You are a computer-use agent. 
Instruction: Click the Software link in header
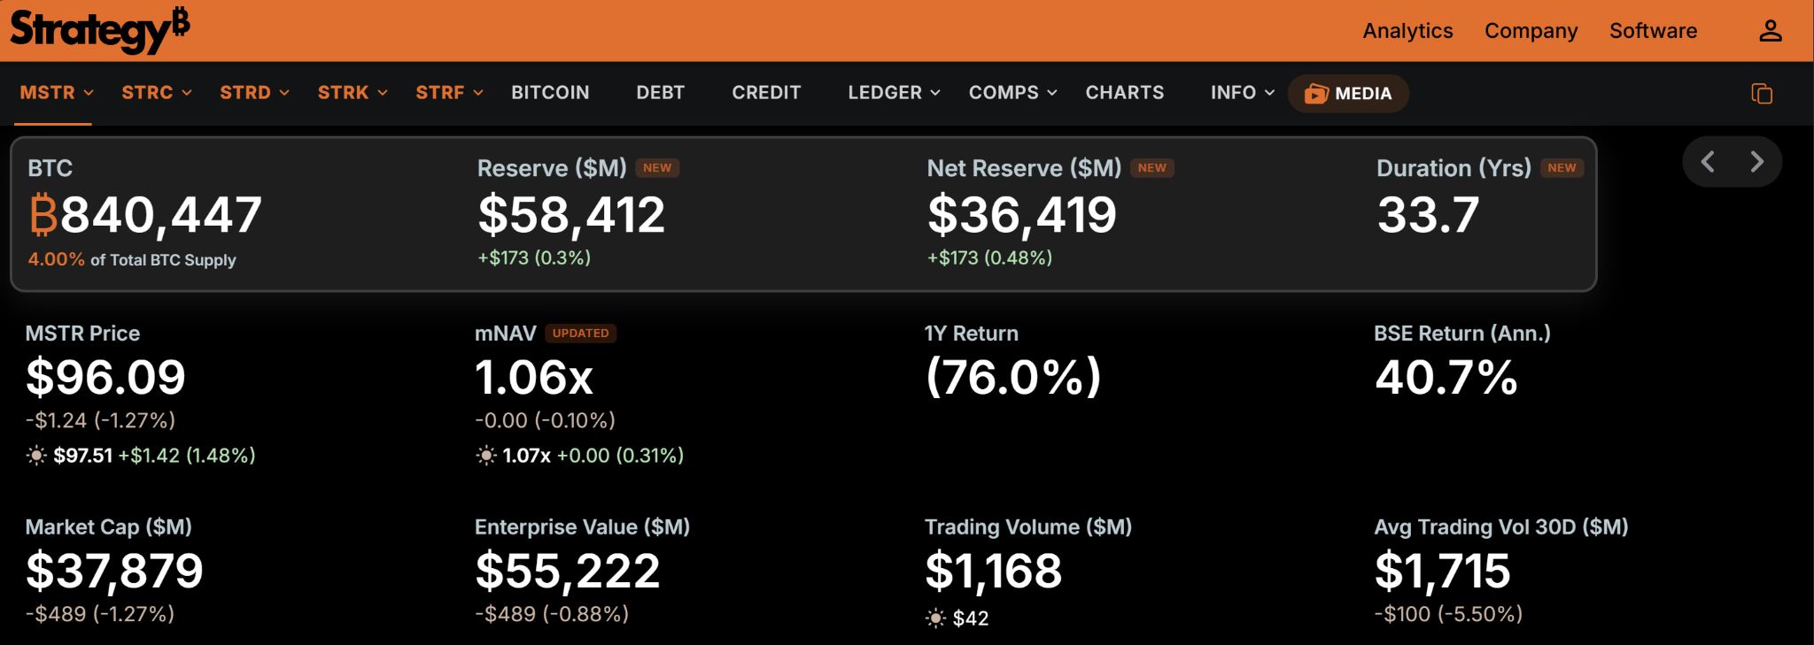click(1653, 31)
